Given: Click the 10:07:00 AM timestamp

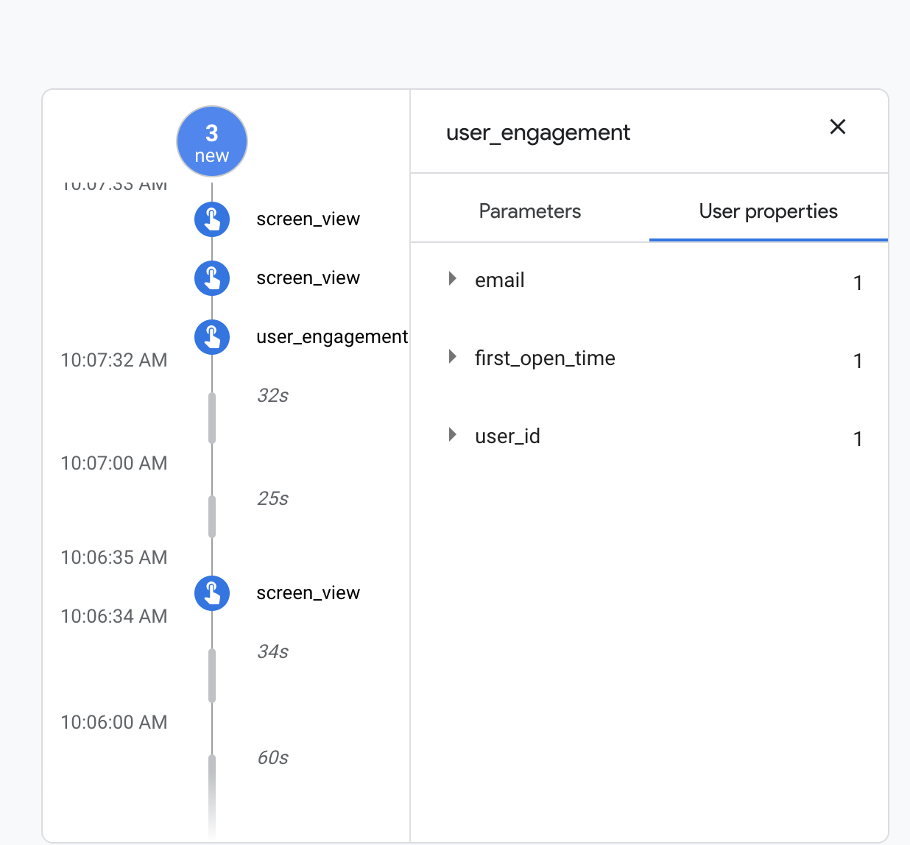Looking at the screenshot, I should pos(114,464).
